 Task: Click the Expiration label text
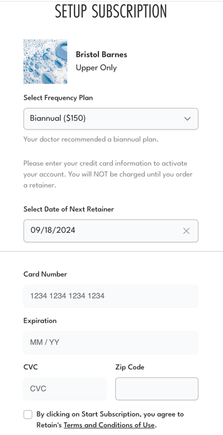pyautogui.click(x=40, y=321)
